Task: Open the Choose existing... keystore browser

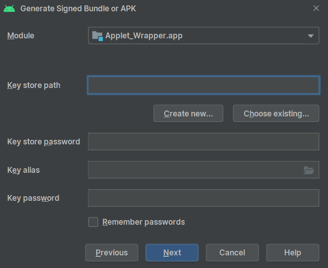Action: [x=276, y=114]
